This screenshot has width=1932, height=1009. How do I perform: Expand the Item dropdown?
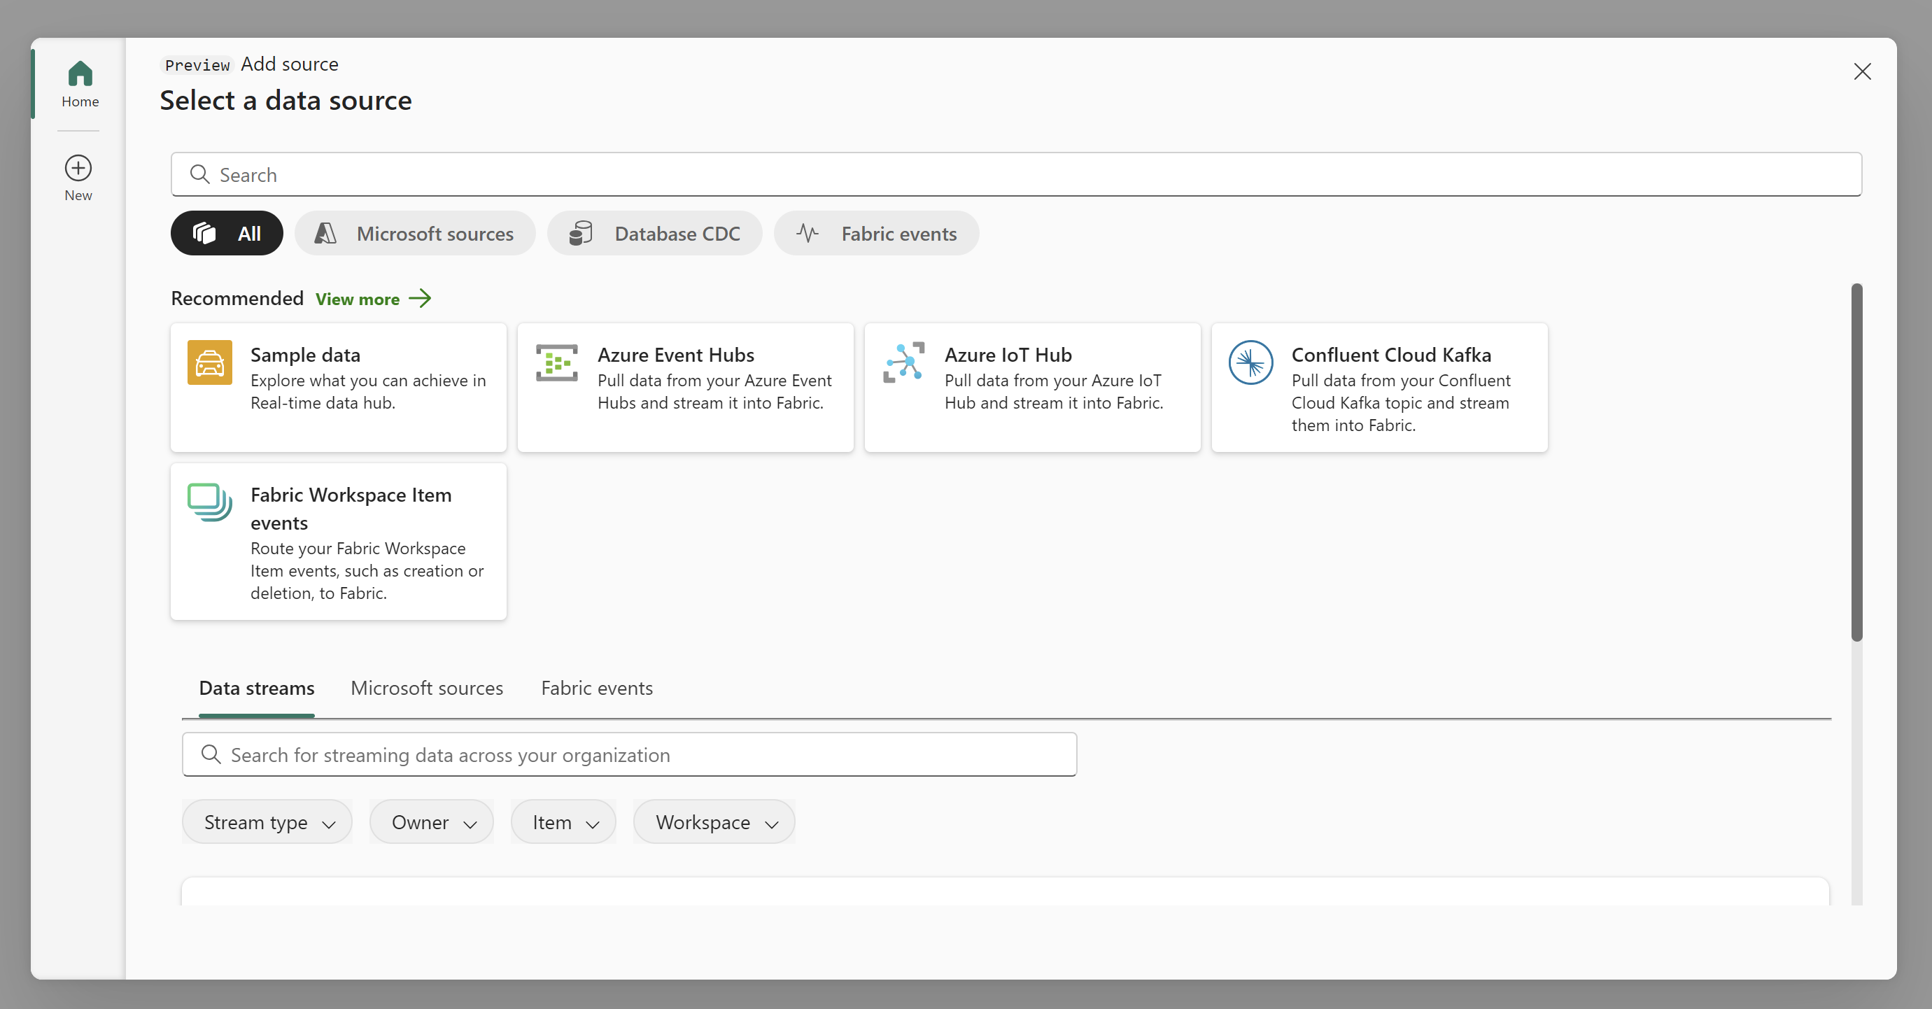563,821
